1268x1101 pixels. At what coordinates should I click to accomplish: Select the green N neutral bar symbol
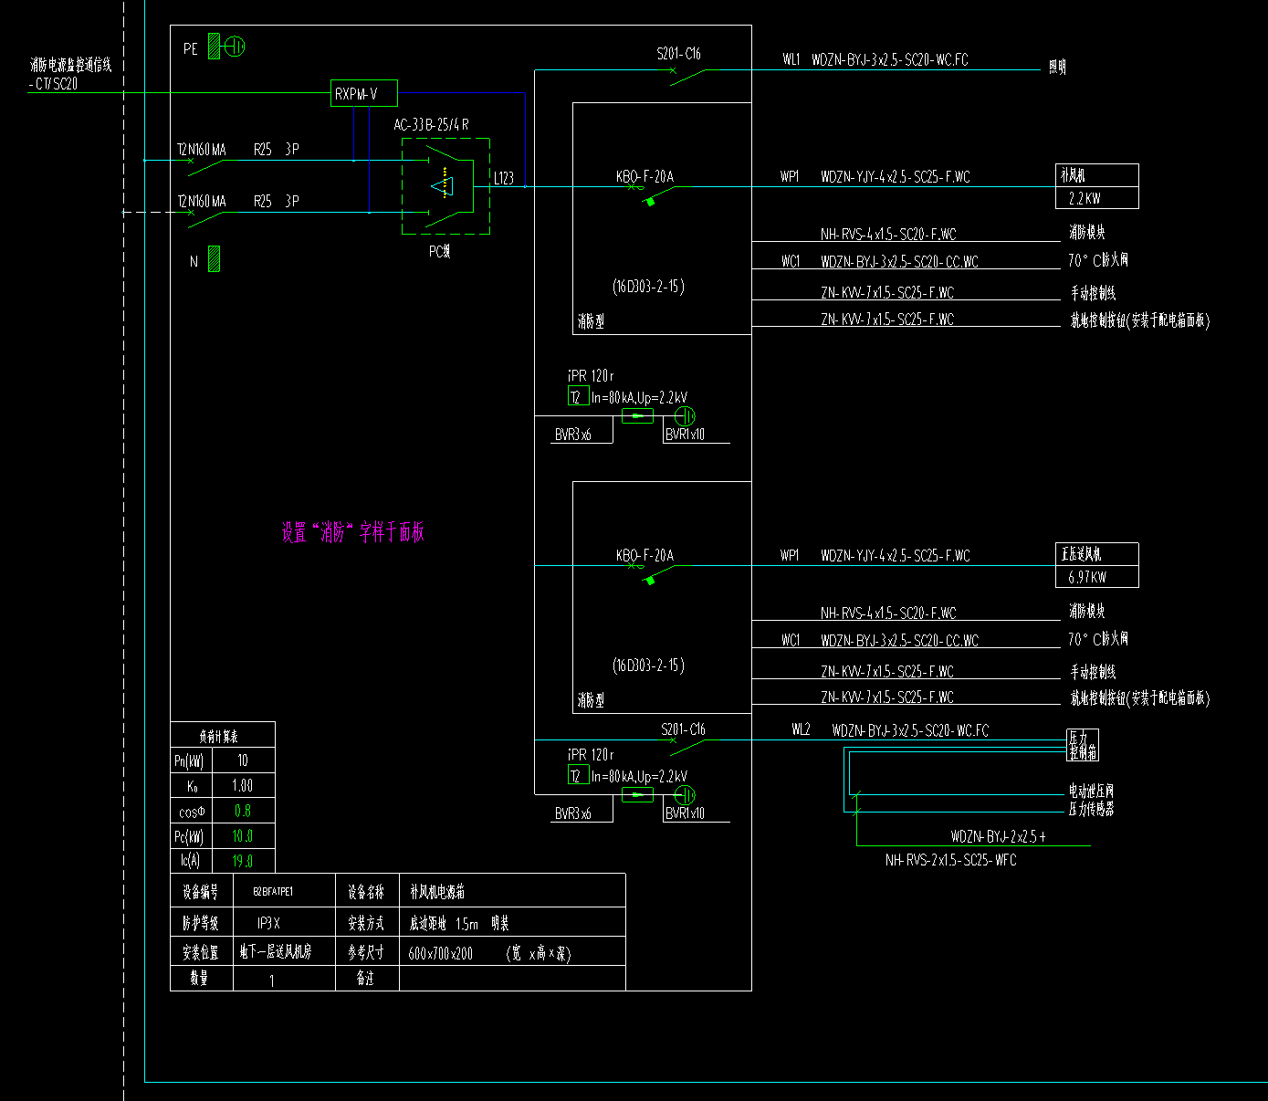tap(214, 259)
